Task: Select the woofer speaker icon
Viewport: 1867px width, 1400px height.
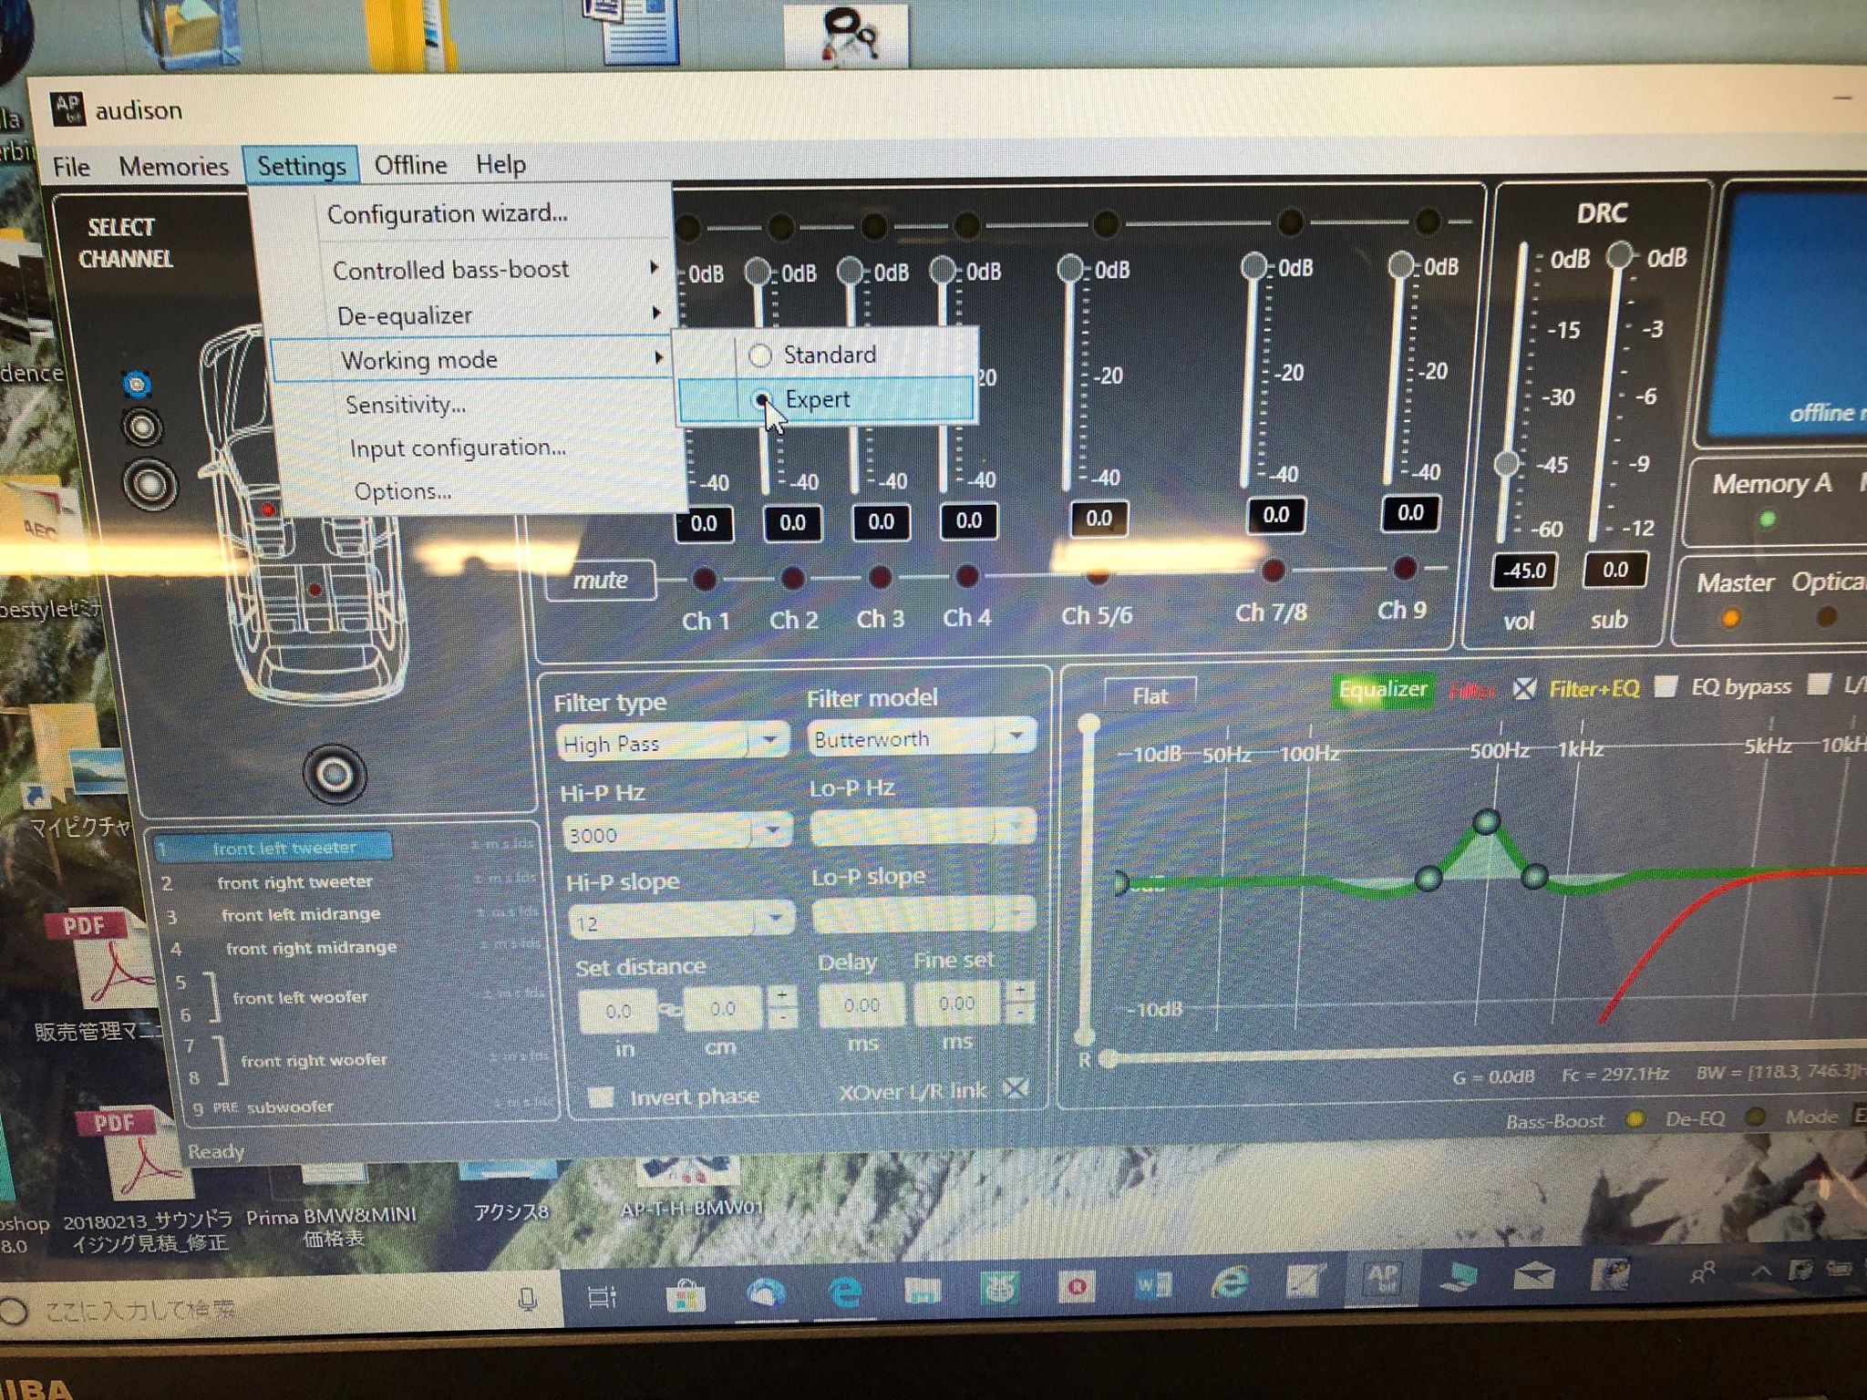Action: pyautogui.click(x=150, y=484)
